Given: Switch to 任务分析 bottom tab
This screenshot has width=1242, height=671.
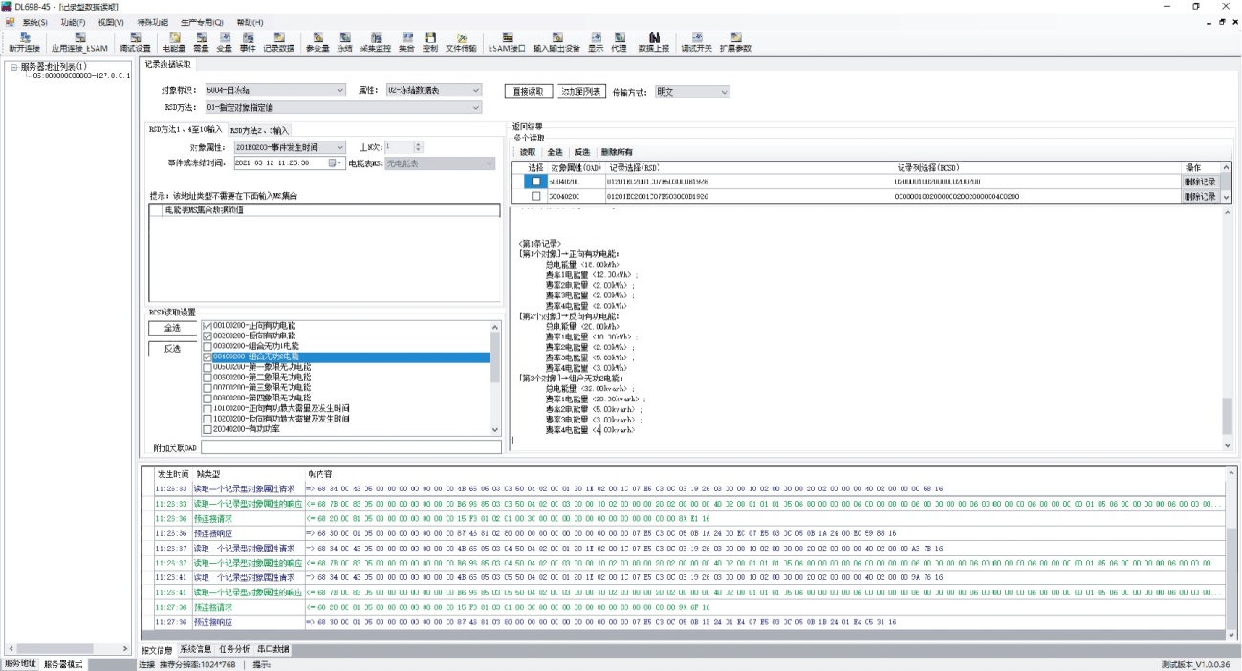Looking at the screenshot, I should click(234, 649).
